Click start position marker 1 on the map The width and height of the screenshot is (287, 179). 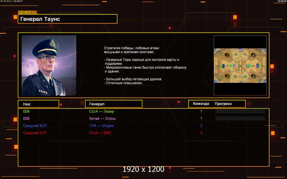[x=227, y=55]
